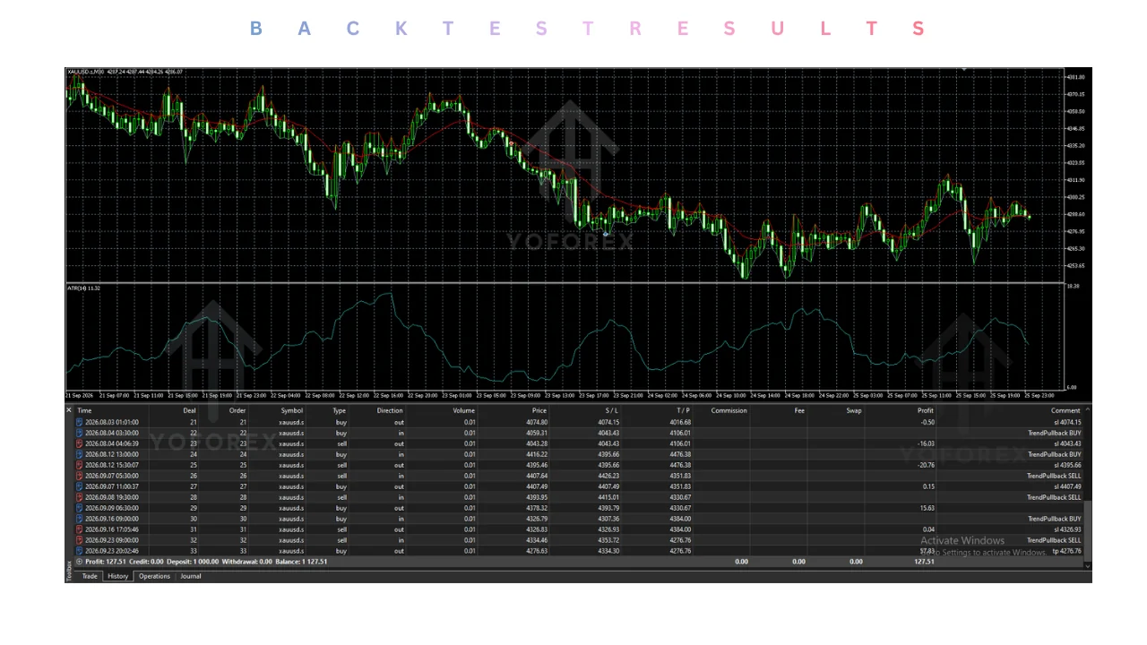Click the ATR(14) indicator label
1147x645 pixels.
pos(83,288)
